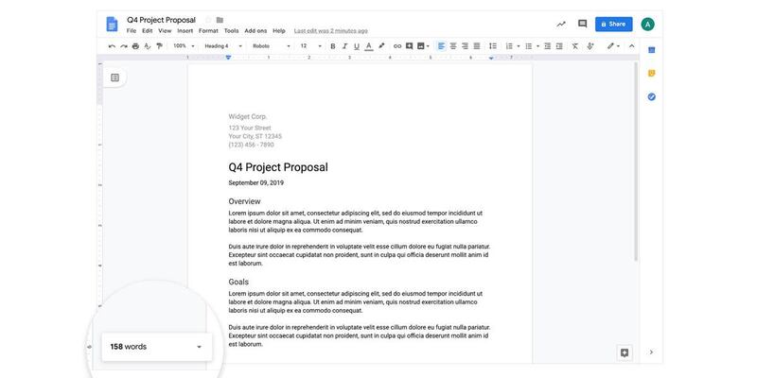Open the Insert menu
Viewport: 757px width, 378px height.
[x=185, y=30]
